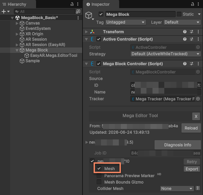Expand the XR Origin object in Hierarchy
203x195 pixels.
17,34
